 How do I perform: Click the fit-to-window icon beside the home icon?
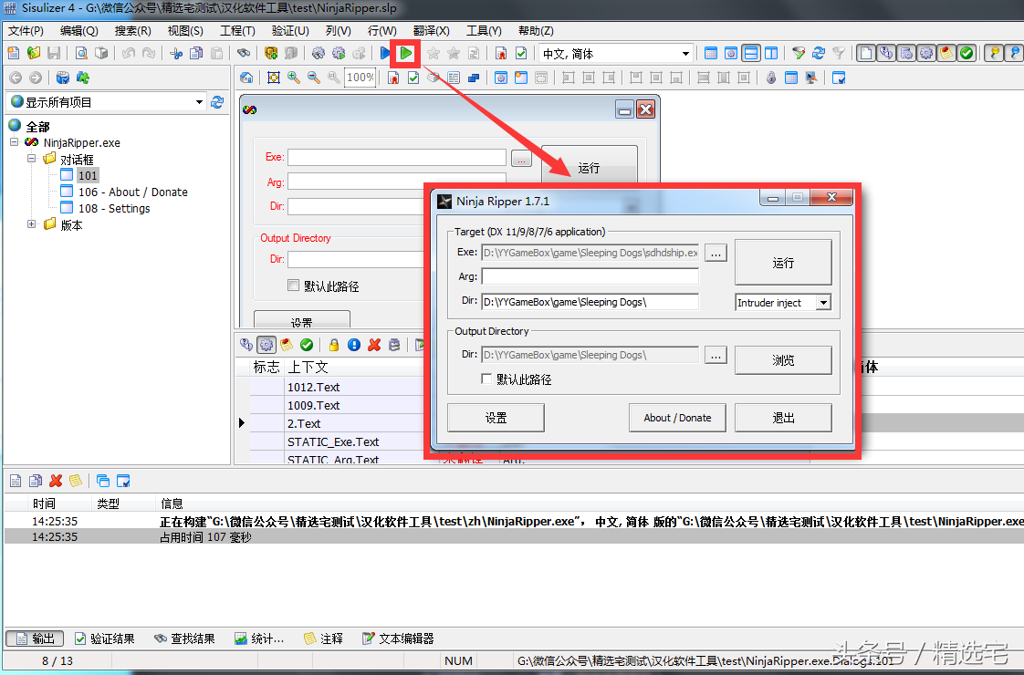click(274, 78)
